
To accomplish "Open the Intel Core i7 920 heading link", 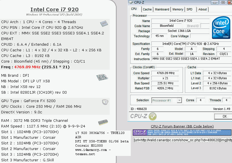I will 54,10.
